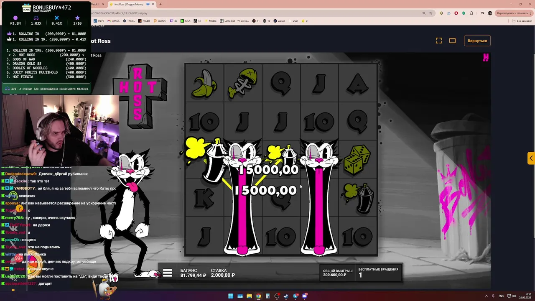535x301 pixels.
Task: Click the fullscreen expand icon
Action: pos(439,41)
